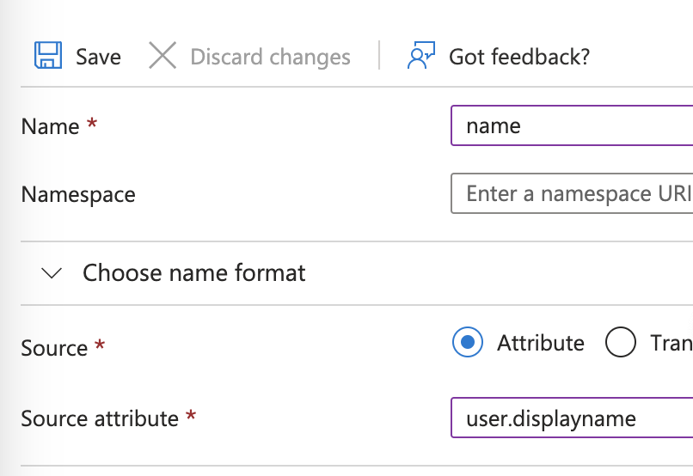
Task: Select the Attribute radio button
Action: (468, 342)
